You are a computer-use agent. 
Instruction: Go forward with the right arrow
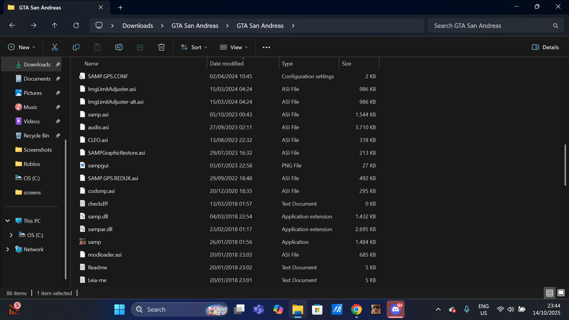[x=33, y=26]
